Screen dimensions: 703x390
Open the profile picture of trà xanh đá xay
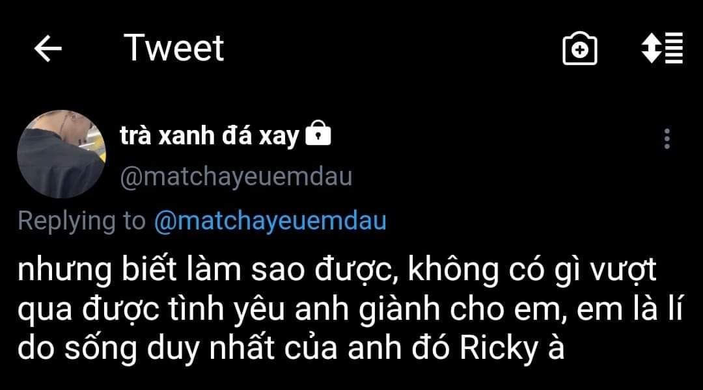[61, 154]
